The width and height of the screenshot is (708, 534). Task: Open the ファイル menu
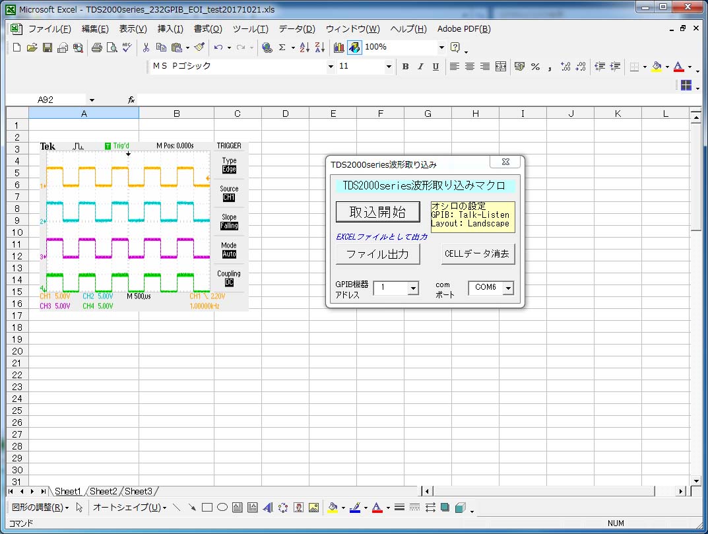point(49,29)
